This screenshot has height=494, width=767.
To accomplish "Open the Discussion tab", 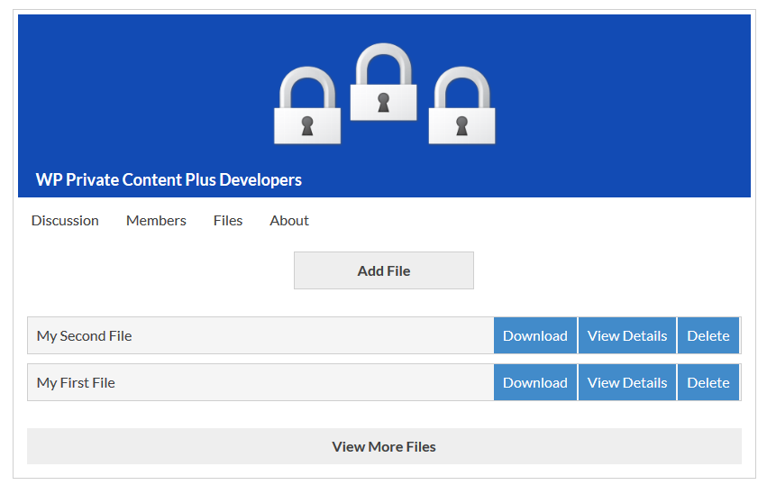I will tap(65, 221).
